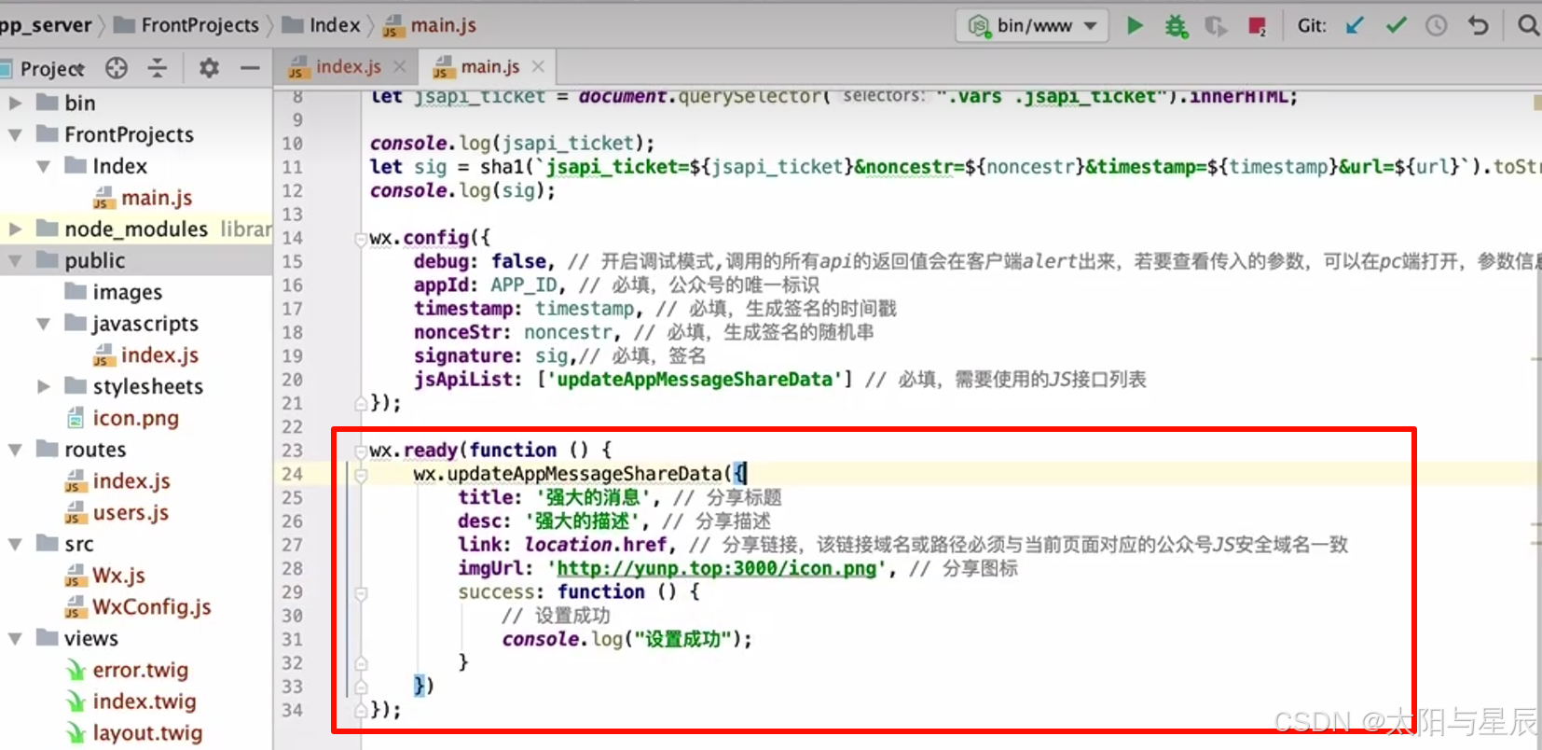
Task: Collapse the Index folder in tree
Action: click(x=43, y=166)
